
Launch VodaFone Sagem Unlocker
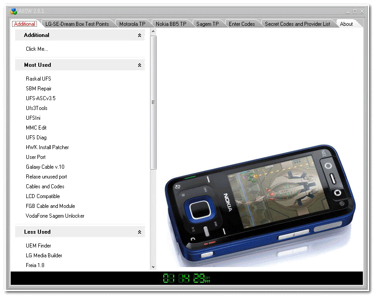click(x=55, y=215)
